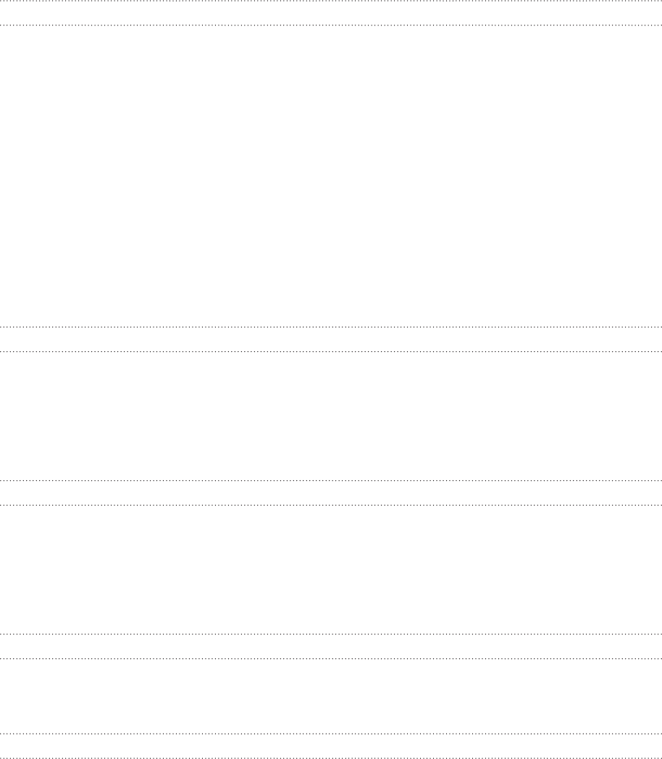Click the third blank content section
The width and height of the screenshot is (662, 759).
click(x=331, y=570)
